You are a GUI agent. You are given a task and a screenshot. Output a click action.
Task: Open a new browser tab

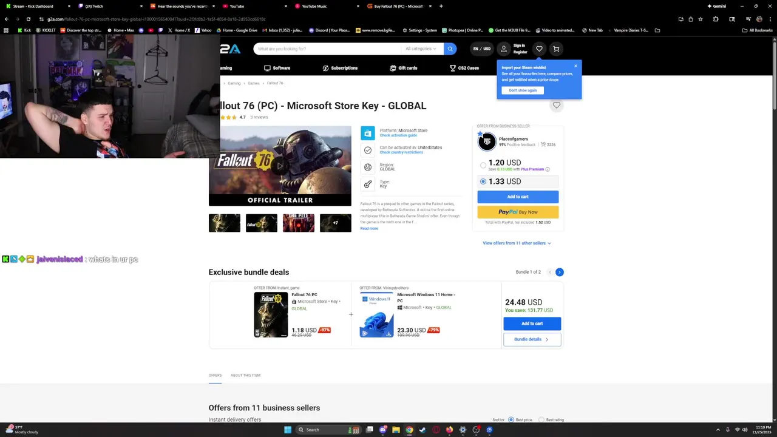[x=441, y=6]
